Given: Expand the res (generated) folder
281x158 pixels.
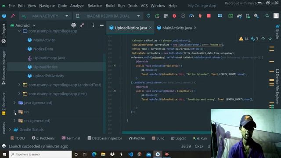Looking at the screenshot, I should tap(14, 120).
